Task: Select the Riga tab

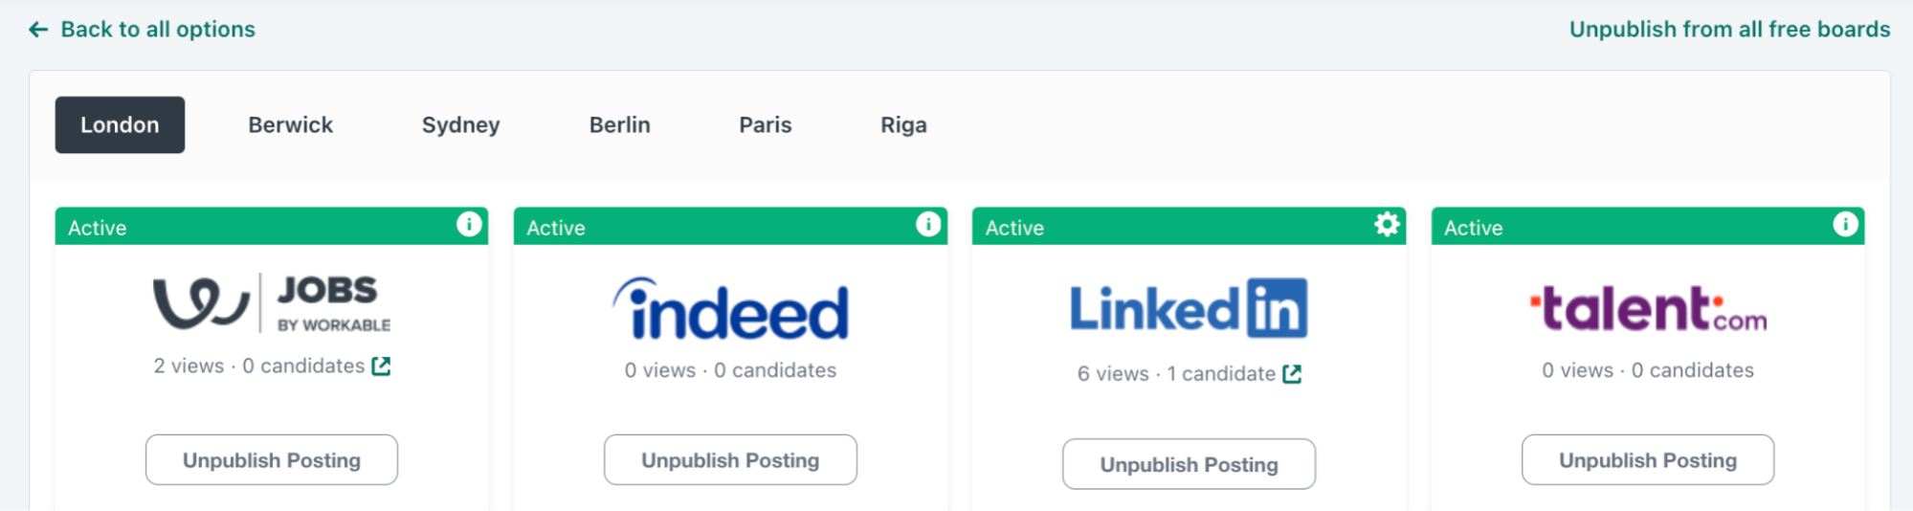Action: [x=903, y=125]
